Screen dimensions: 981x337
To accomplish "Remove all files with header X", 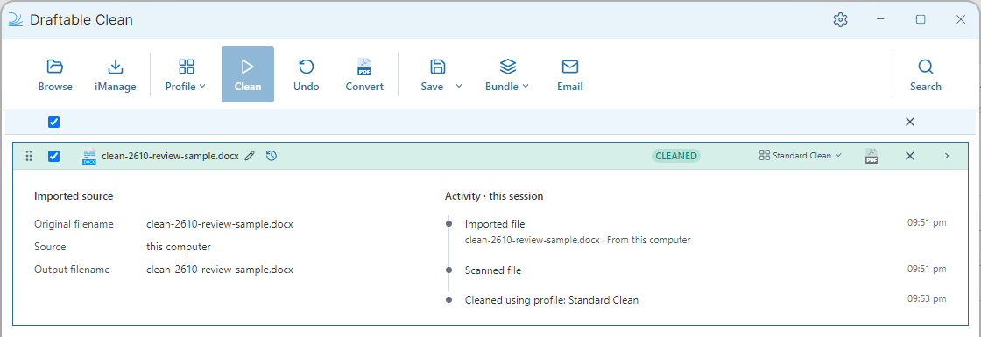I will pos(910,122).
